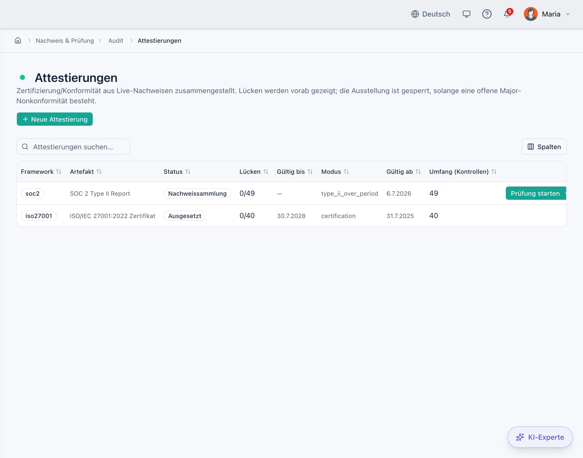Switch language via Deutsch label
583x458 pixels.
[x=436, y=14]
